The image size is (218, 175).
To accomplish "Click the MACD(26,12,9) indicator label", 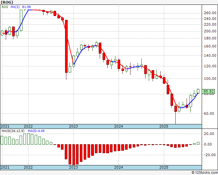I will (x=13, y=131).
